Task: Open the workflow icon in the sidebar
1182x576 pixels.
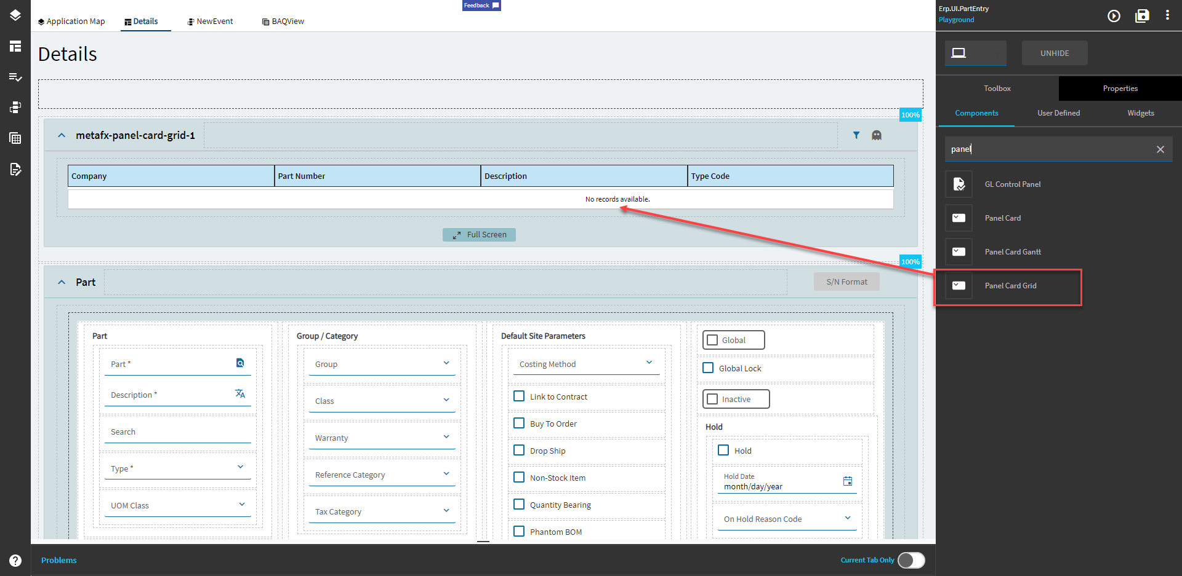Action: coord(15,108)
